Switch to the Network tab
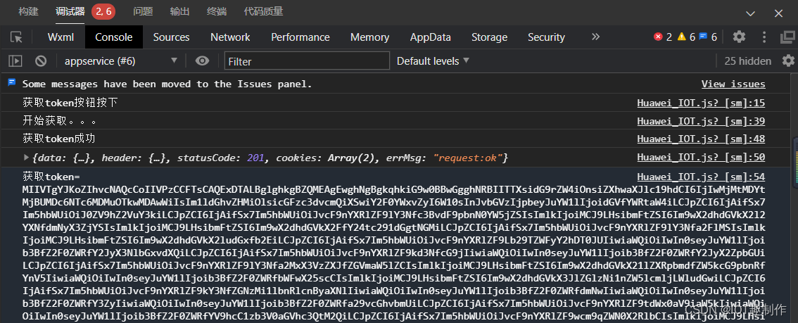The width and height of the screenshot is (798, 323). coord(230,37)
